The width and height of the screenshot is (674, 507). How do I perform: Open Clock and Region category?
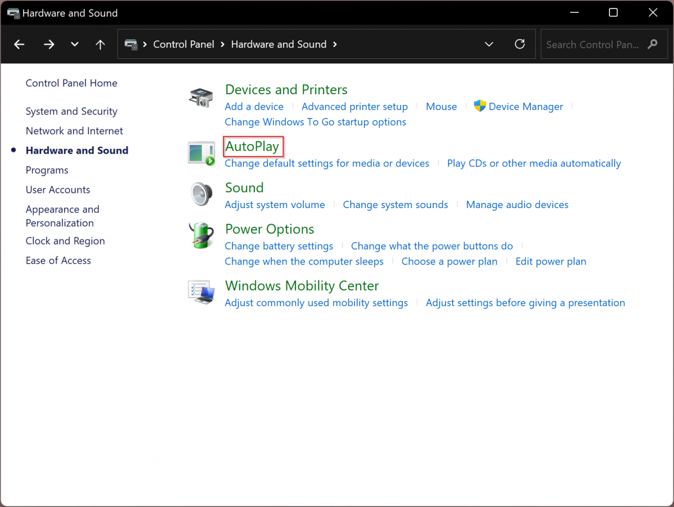point(65,241)
